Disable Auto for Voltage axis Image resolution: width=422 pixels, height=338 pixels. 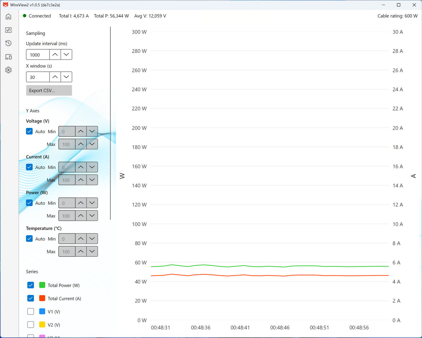(x=29, y=131)
